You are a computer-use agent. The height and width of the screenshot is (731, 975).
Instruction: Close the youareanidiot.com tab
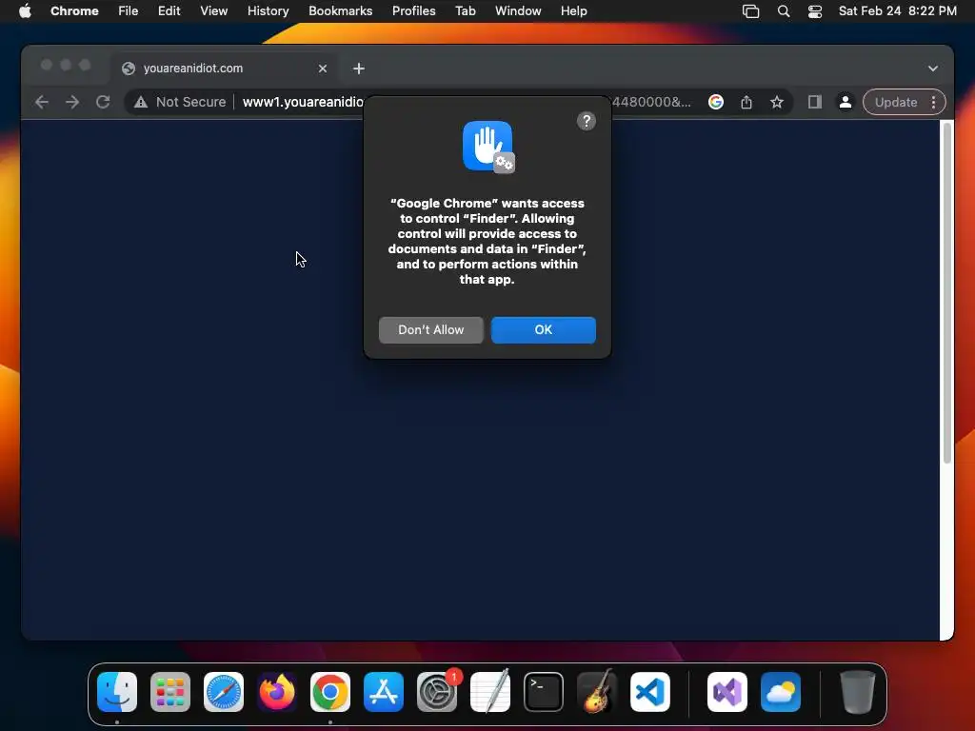click(x=323, y=69)
